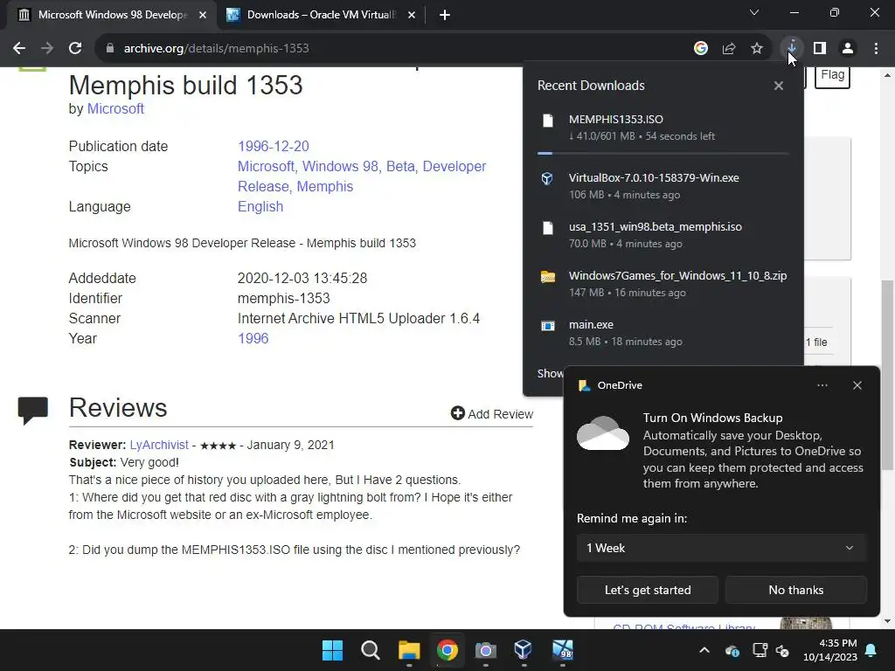The width and height of the screenshot is (895, 671).
Task: Toggle the Chrome downloads icon
Action: pyautogui.click(x=792, y=49)
